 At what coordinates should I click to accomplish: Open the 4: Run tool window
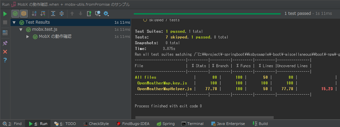[x=38, y=124]
